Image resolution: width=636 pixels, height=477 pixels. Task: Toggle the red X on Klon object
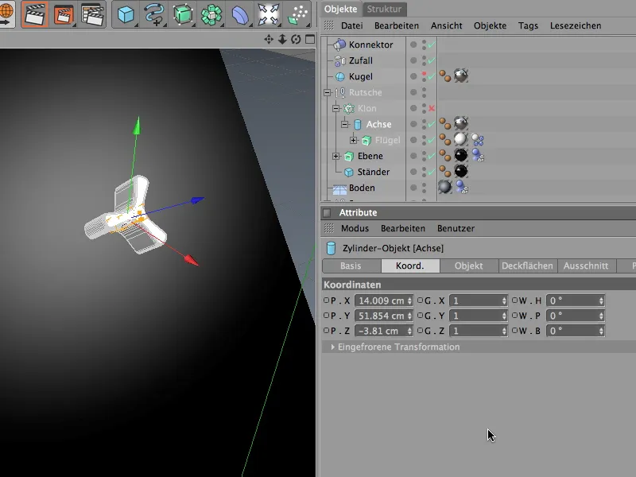432,108
